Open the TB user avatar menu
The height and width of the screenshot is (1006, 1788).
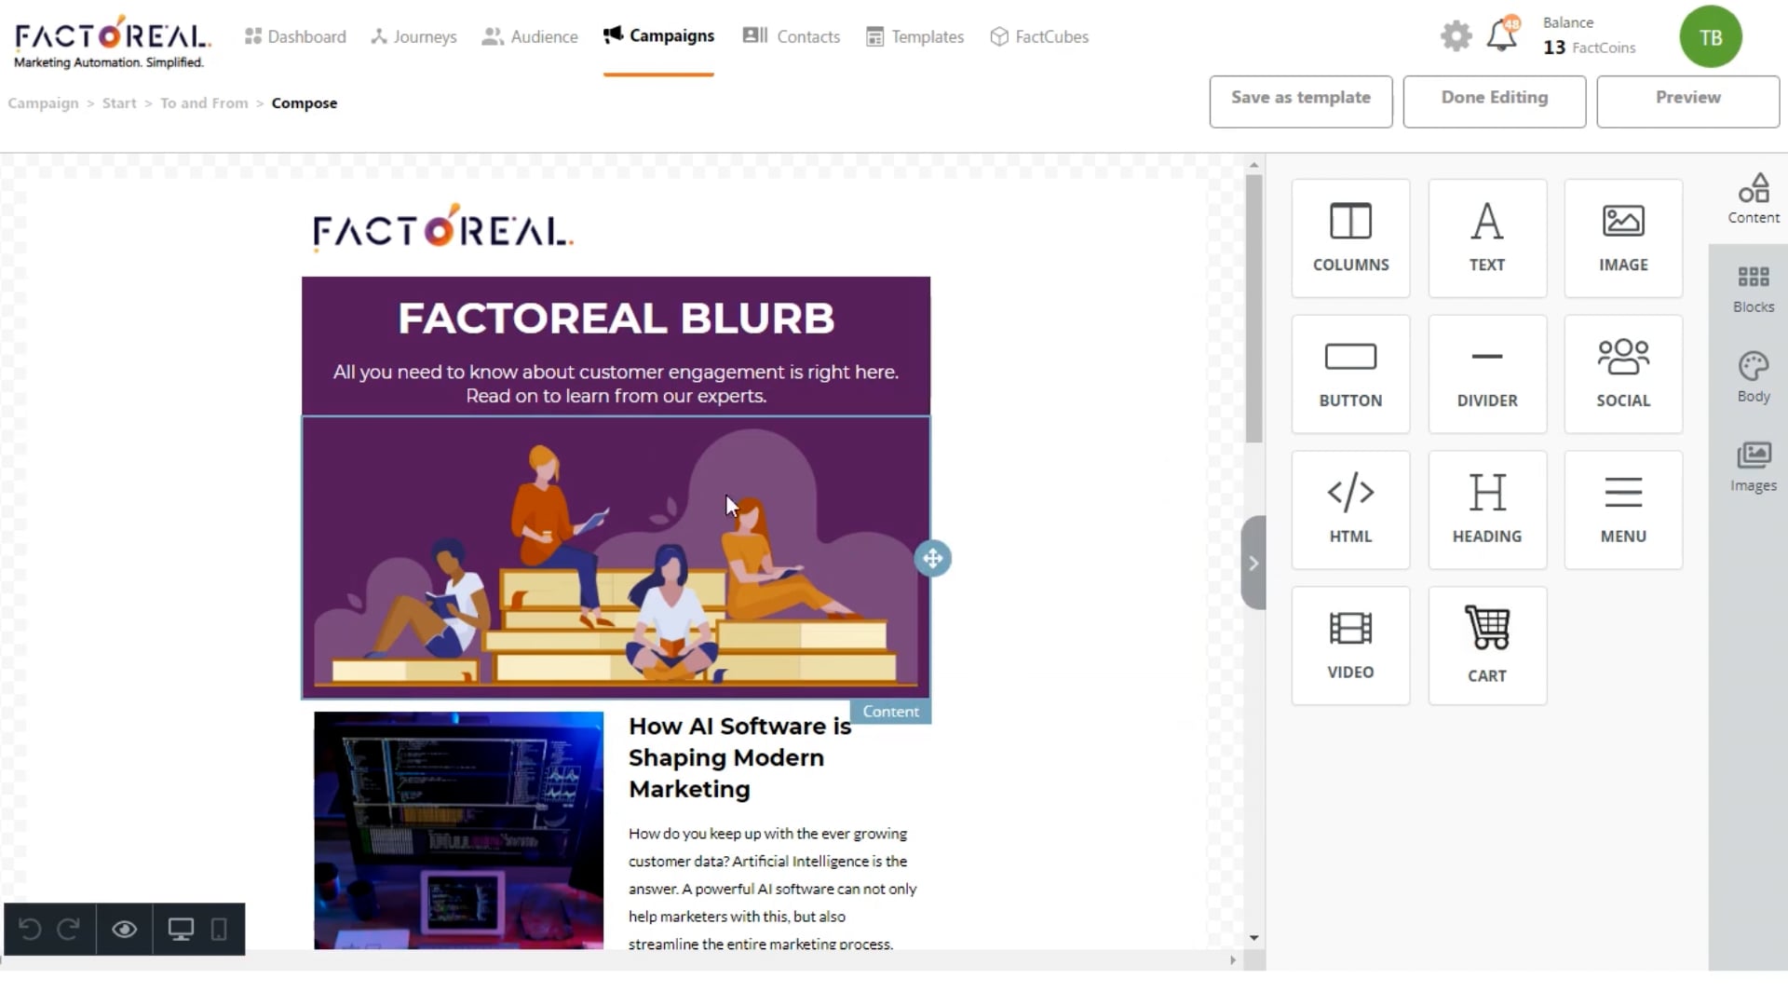point(1711,37)
